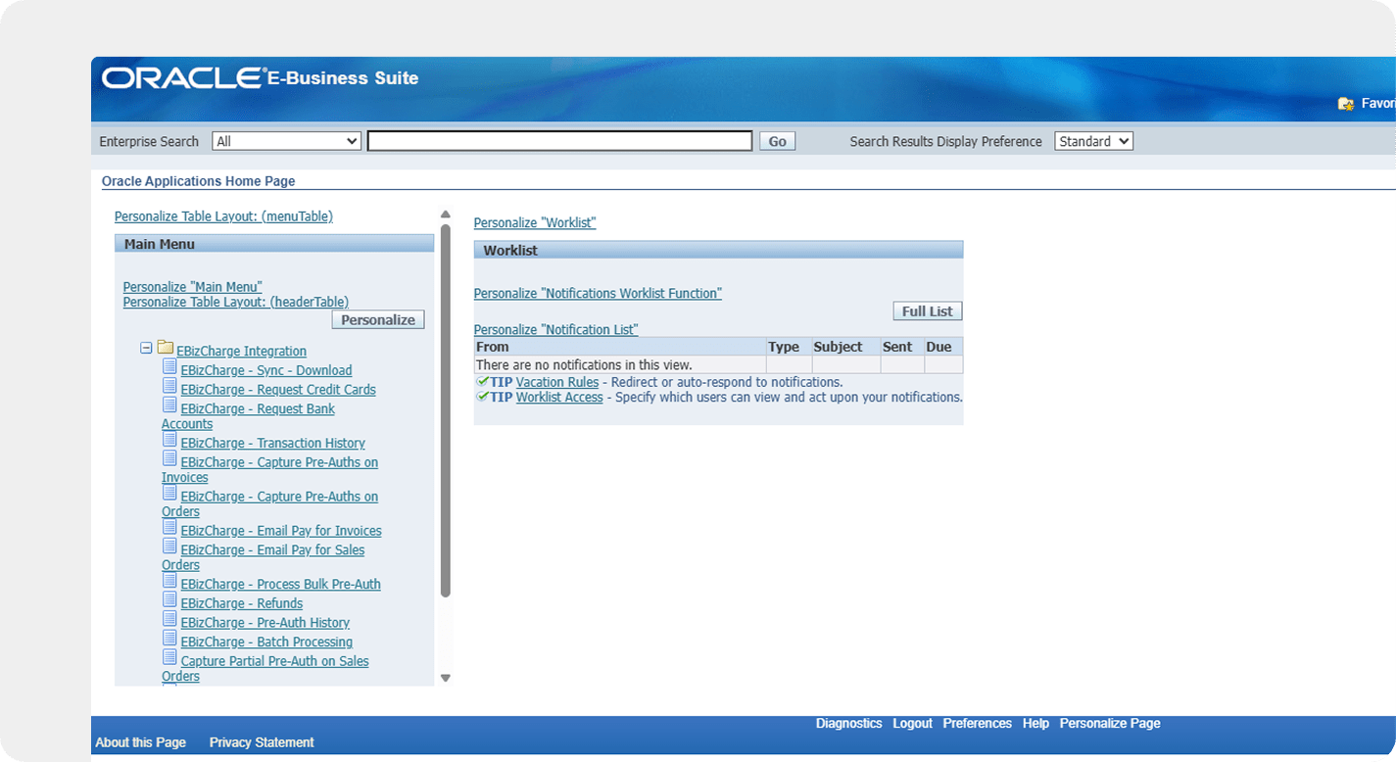The height and width of the screenshot is (762, 1396).
Task: Click the menu scroll down arrow
Action: [x=445, y=678]
